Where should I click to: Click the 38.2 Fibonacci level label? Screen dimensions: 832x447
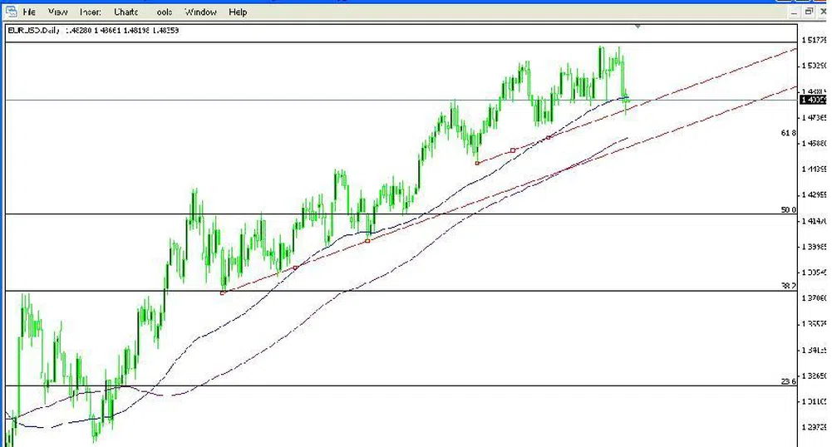788,286
